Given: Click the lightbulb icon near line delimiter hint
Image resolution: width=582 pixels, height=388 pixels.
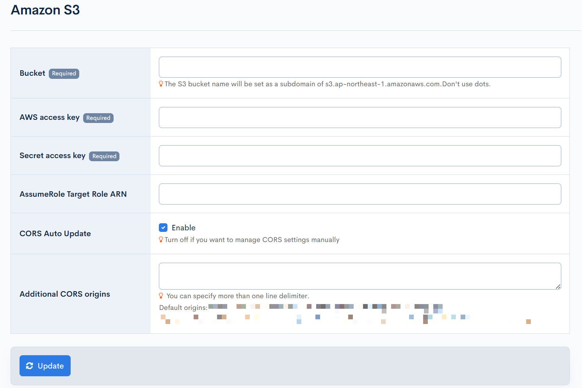Looking at the screenshot, I should point(161,296).
